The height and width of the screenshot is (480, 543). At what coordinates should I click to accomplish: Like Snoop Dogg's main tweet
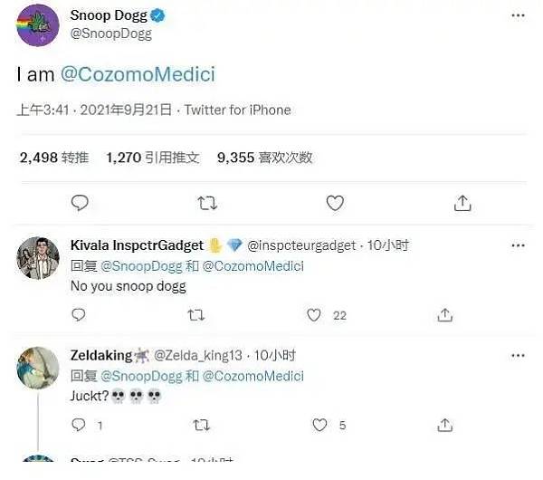pos(335,203)
